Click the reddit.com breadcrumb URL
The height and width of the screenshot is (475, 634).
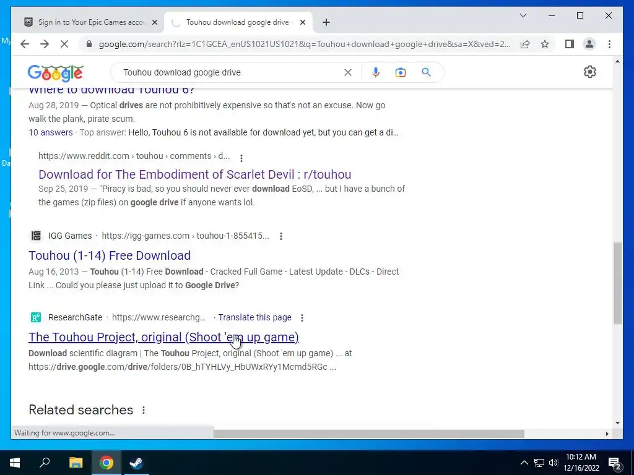click(x=134, y=156)
